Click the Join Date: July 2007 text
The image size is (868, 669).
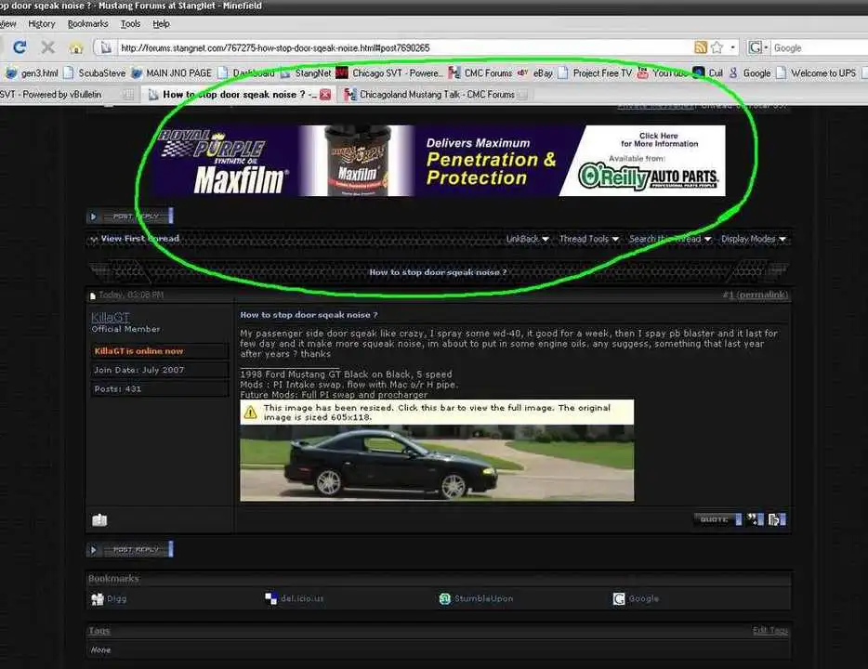pos(139,370)
